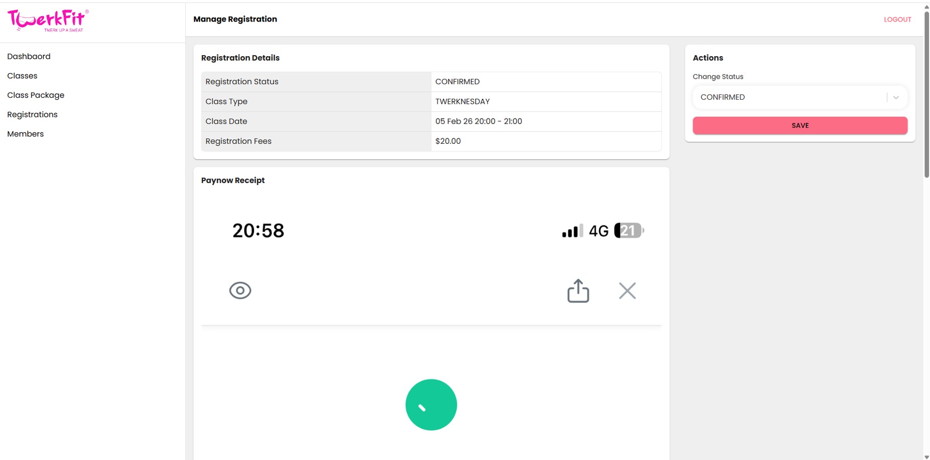Open the Classes section
This screenshot has width=930, height=460.
click(22, 76)
